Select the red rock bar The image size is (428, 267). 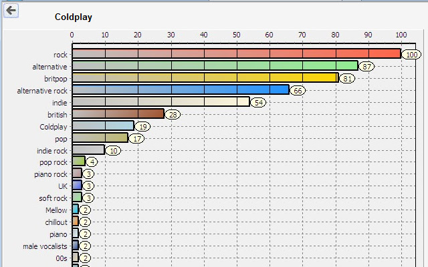click(x=237, y=53)
